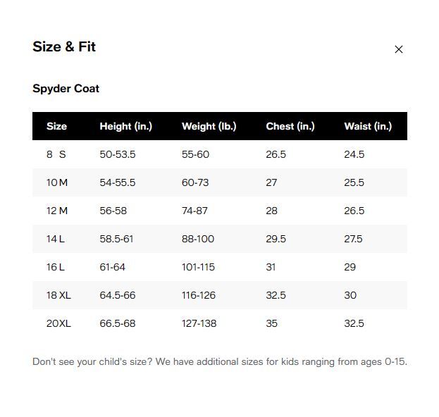Click the 58.5-61 height value
This screenshot has width=439, height=417.
click(116, 239)
